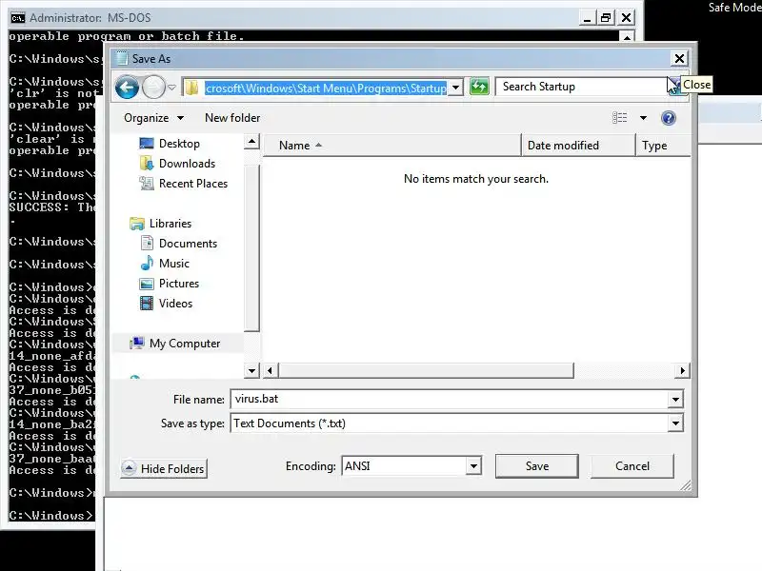The image size is (762, 571).
Task: Click the green refresh button next to address
Action: tap(479, 87)
